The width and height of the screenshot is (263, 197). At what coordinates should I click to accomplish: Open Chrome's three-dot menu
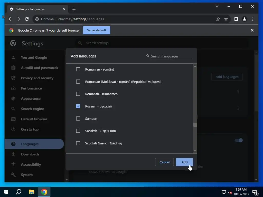pos(253,19)
